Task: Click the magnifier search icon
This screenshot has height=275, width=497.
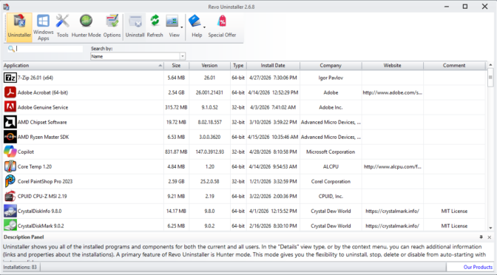Action: click(11, 49)
